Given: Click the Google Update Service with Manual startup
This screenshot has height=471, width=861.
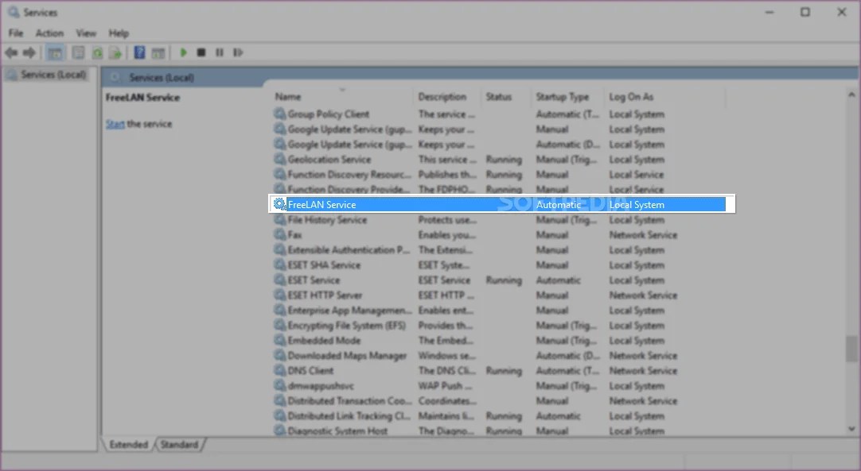Looking at the screenshot, I should tap(349, 129).
